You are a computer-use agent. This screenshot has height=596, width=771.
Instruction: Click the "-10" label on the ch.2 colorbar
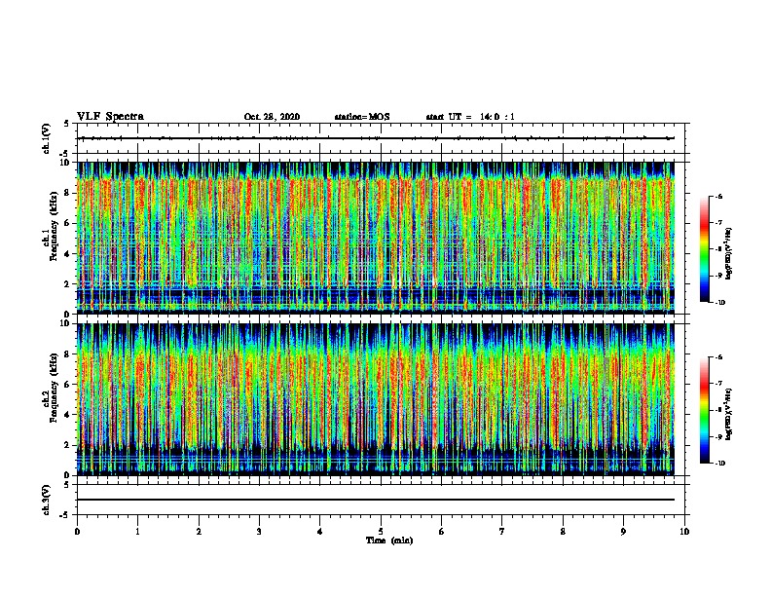720,464
